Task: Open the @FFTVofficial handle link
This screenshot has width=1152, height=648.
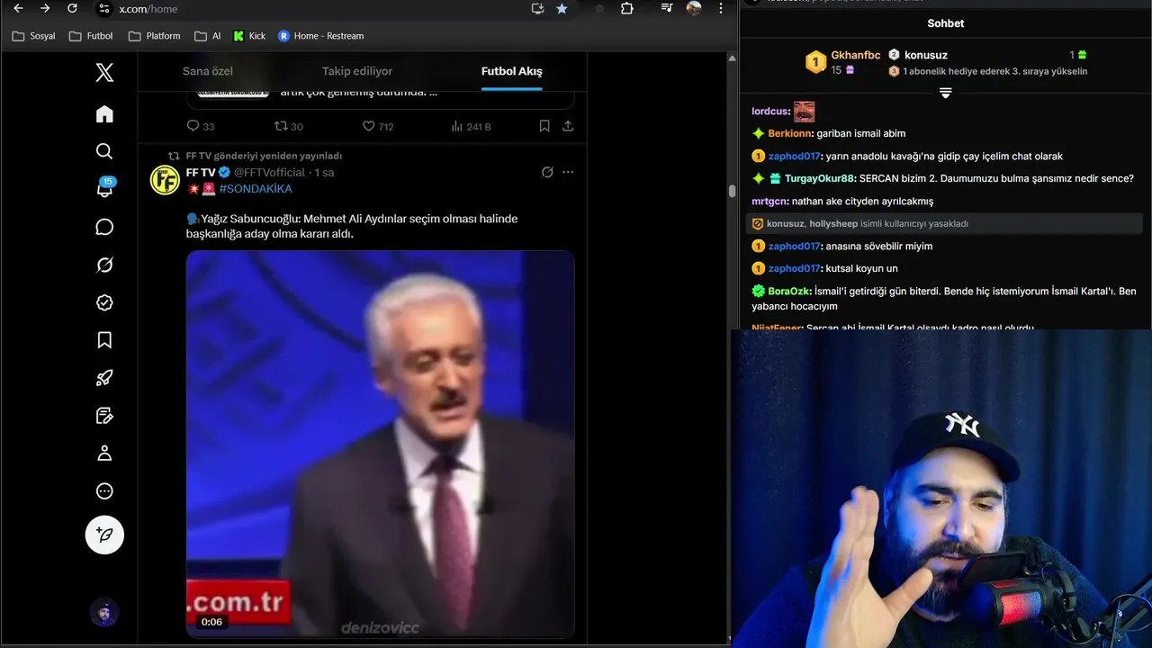Action: coord(270,172)
